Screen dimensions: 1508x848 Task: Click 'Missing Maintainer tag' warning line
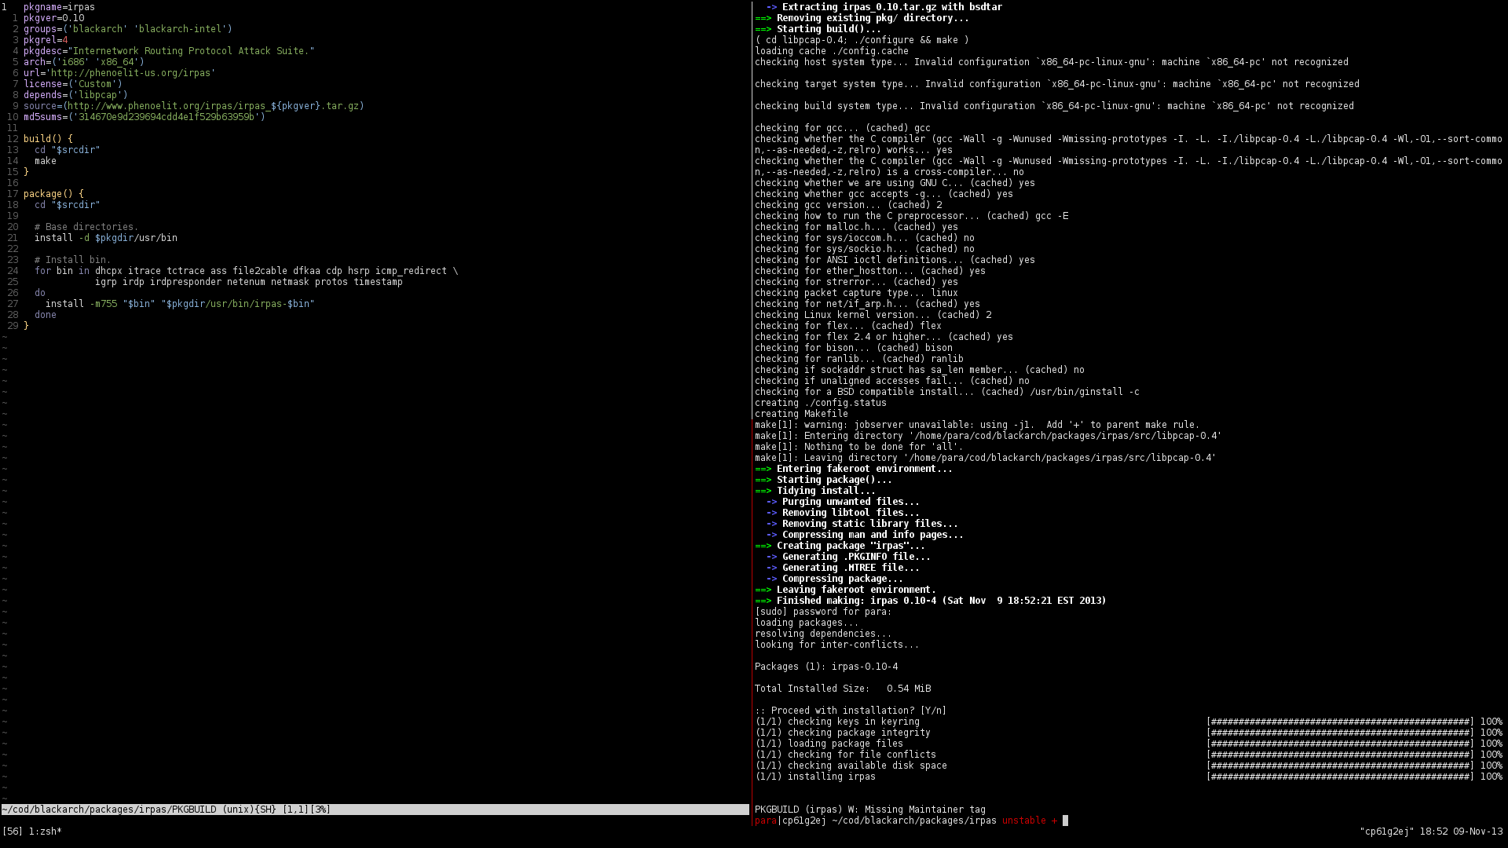point(870,810)
